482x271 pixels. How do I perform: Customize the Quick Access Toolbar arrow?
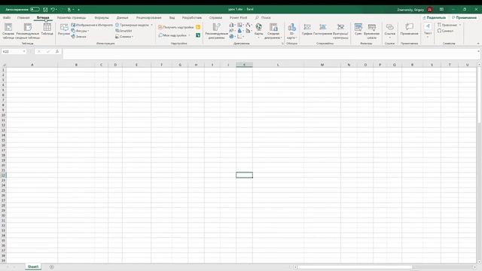[78, 10]
